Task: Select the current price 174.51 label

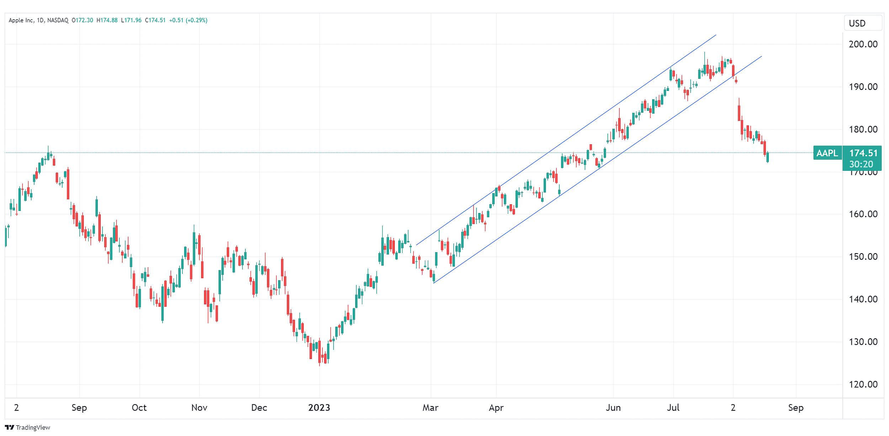Action: coord(863,153)
